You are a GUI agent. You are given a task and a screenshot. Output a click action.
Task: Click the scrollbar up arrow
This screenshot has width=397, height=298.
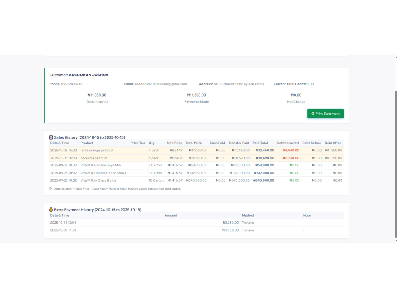(x=396, y=58)
